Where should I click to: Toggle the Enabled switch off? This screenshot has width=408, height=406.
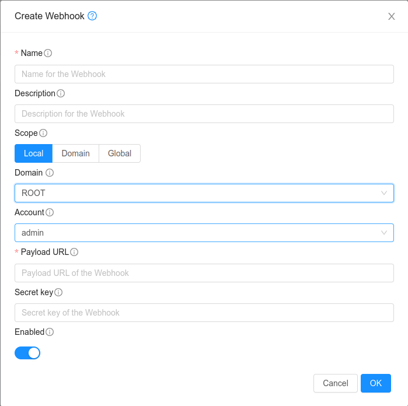coord(27,353)
